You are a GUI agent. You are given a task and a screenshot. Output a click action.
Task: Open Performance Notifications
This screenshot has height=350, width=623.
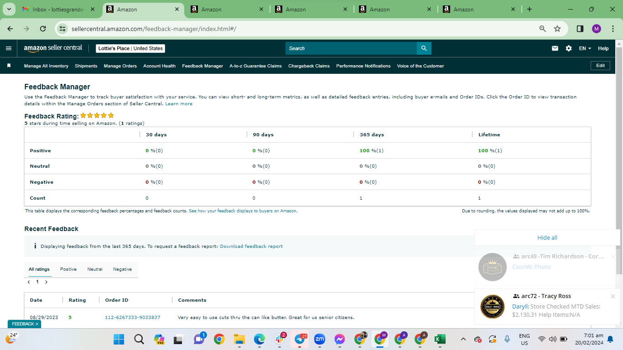pyautogui.click(x=363, y=66)
